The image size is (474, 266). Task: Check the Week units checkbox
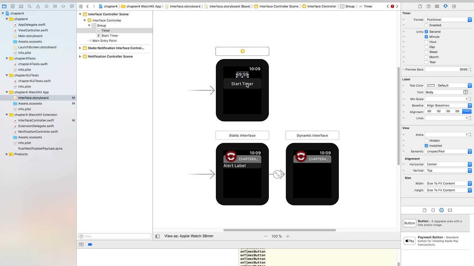coord(426,52)
